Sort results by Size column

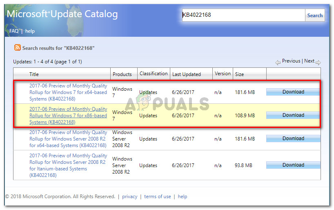[x=239, y=74]
